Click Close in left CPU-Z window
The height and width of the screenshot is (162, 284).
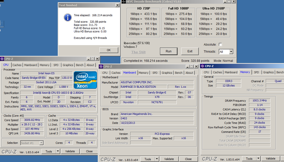coord(89,151)
